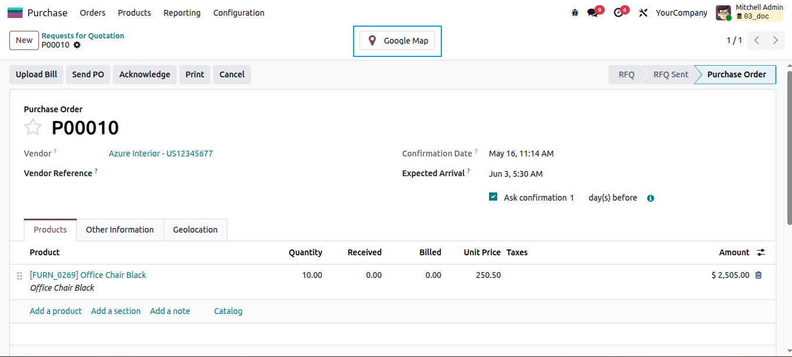Click Upload Bill button
Viewport: 792px width, 357px height.
(x=37, y=74)
